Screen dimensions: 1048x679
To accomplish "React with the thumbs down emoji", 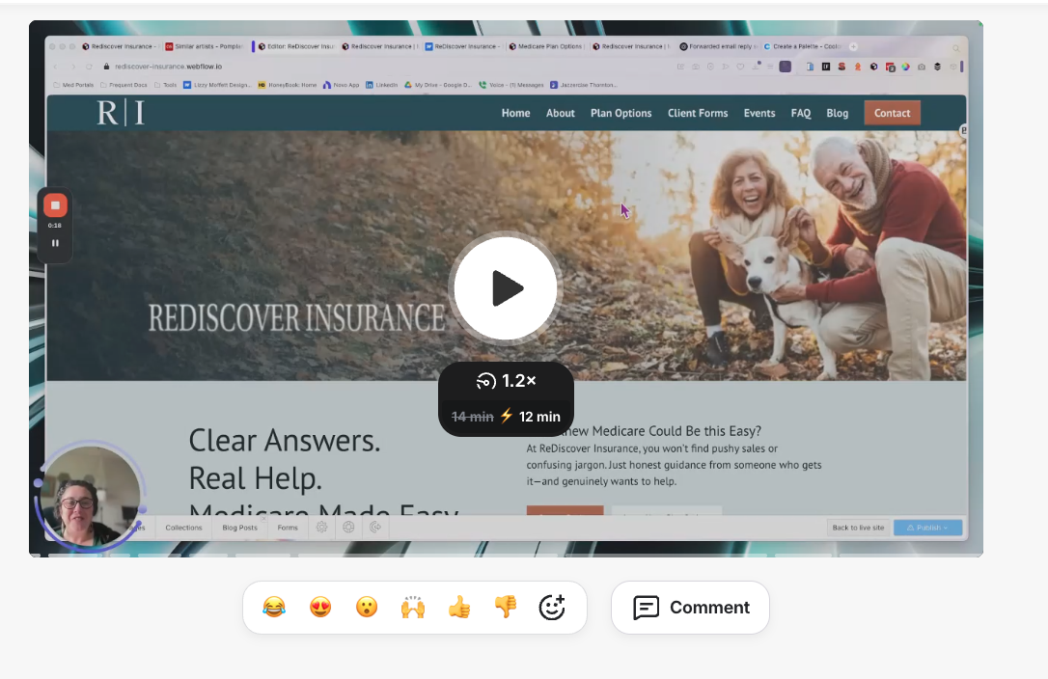I will (x=506, y=607).
